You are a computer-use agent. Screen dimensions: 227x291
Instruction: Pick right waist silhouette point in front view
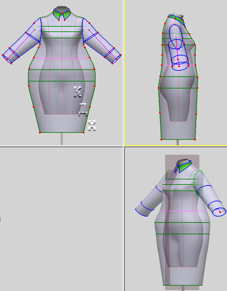pos(90,57)
